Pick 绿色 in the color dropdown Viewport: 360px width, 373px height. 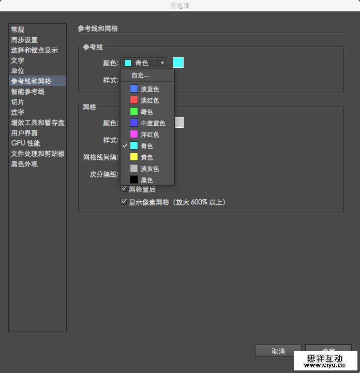click(x=146, y=112)
